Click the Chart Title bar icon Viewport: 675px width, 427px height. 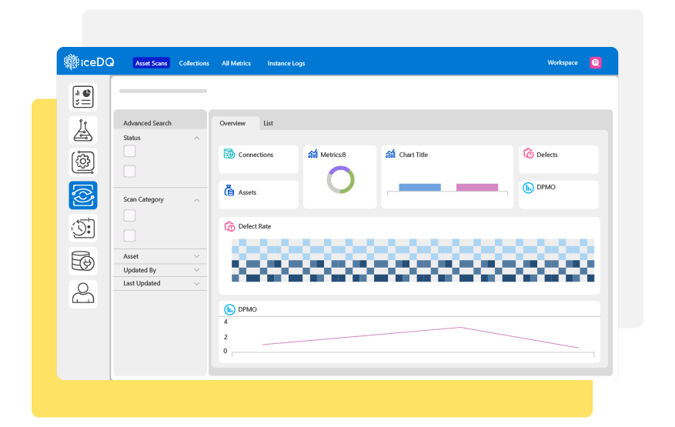pos(390,154)
